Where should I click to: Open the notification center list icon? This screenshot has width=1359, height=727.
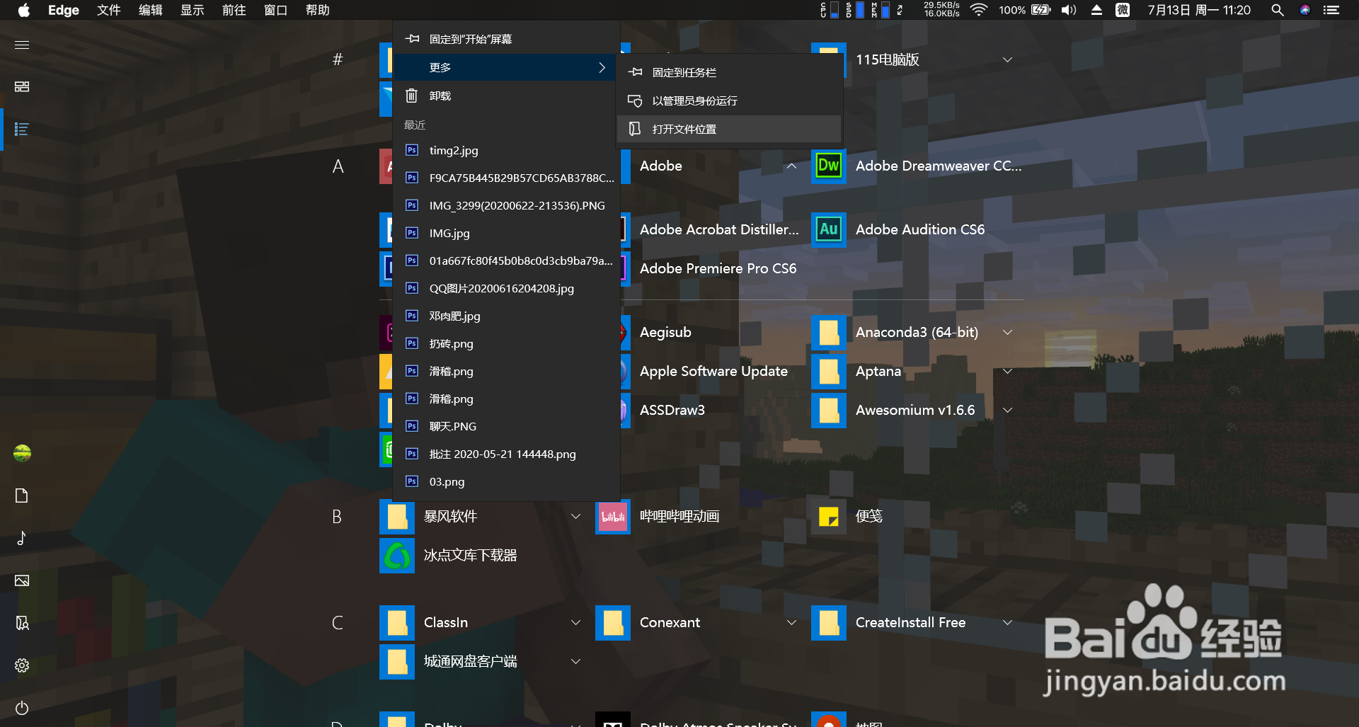(1331, 10)
